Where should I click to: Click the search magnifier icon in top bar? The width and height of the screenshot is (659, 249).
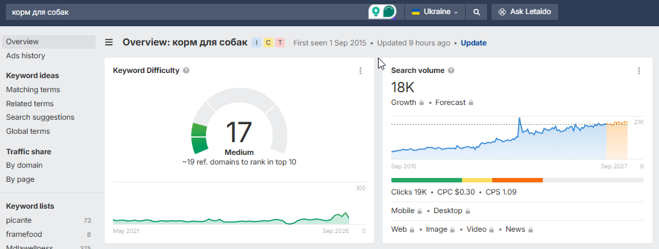476,12
